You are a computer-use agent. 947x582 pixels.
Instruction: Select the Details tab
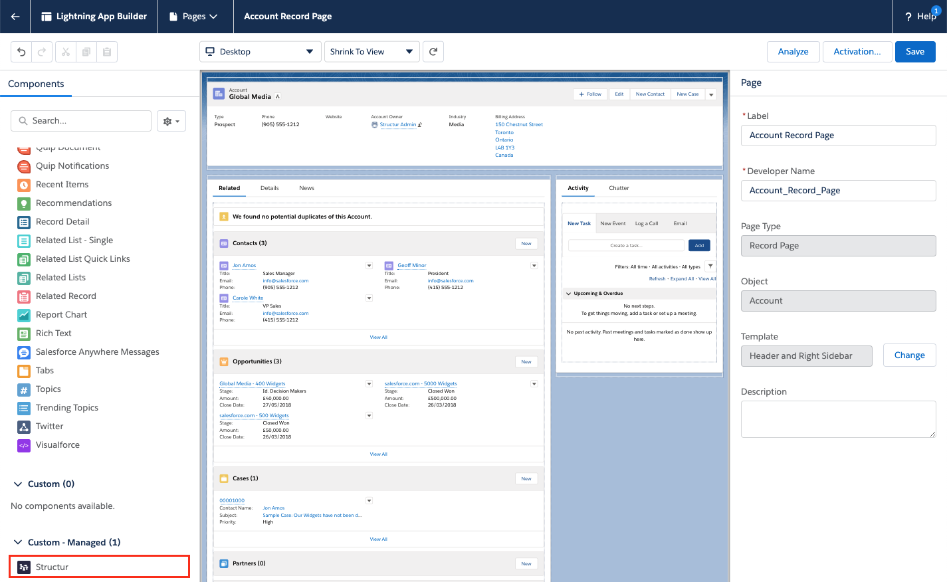(x=270, y=188)
